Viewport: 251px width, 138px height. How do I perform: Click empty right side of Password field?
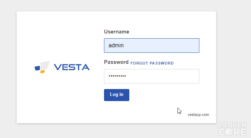(x=176, y=76)
